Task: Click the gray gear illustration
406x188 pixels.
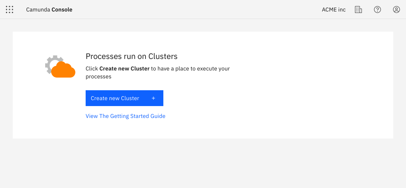Action: coord(50,63)
